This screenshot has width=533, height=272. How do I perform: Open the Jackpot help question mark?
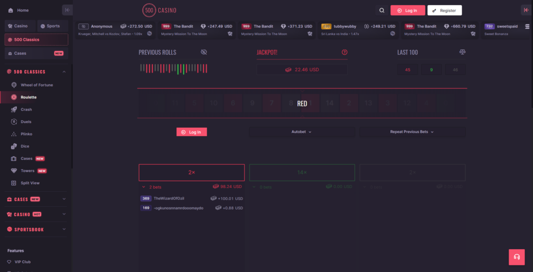click(345, 52)
